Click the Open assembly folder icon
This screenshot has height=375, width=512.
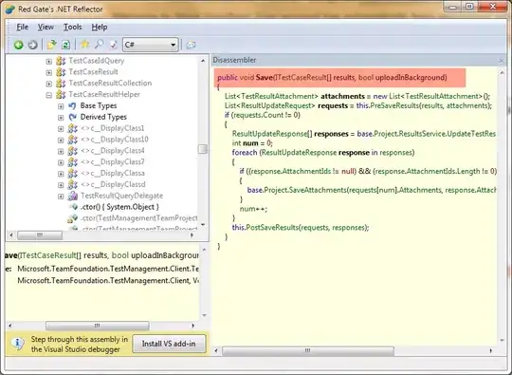pos(51,45)
